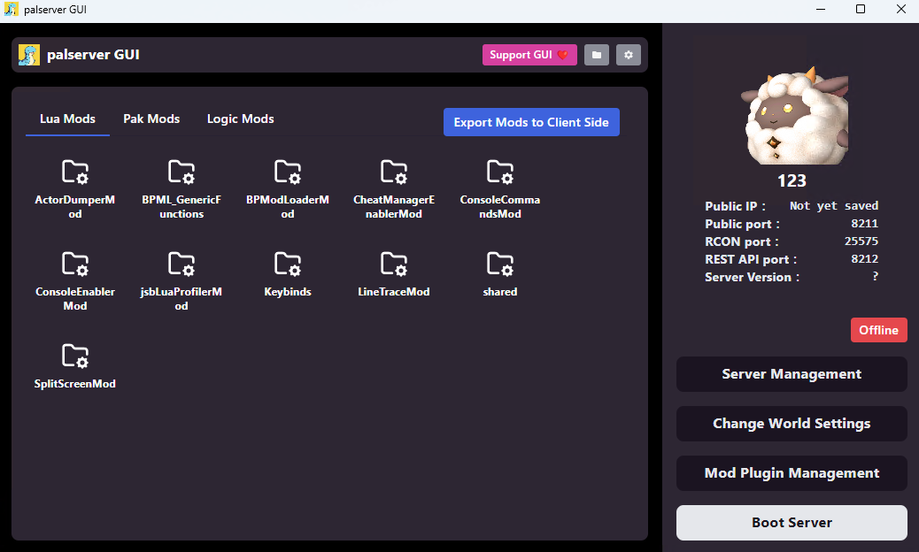Open Server Management panel

(x=792, y=374)
